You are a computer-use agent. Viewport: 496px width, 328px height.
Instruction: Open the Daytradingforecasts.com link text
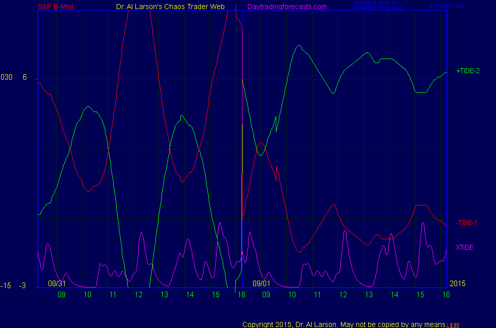[287, 7]
